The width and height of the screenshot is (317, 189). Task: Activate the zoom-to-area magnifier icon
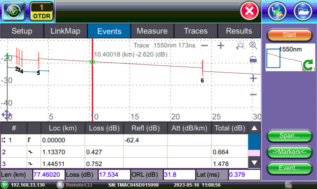[x=240, y=46]
